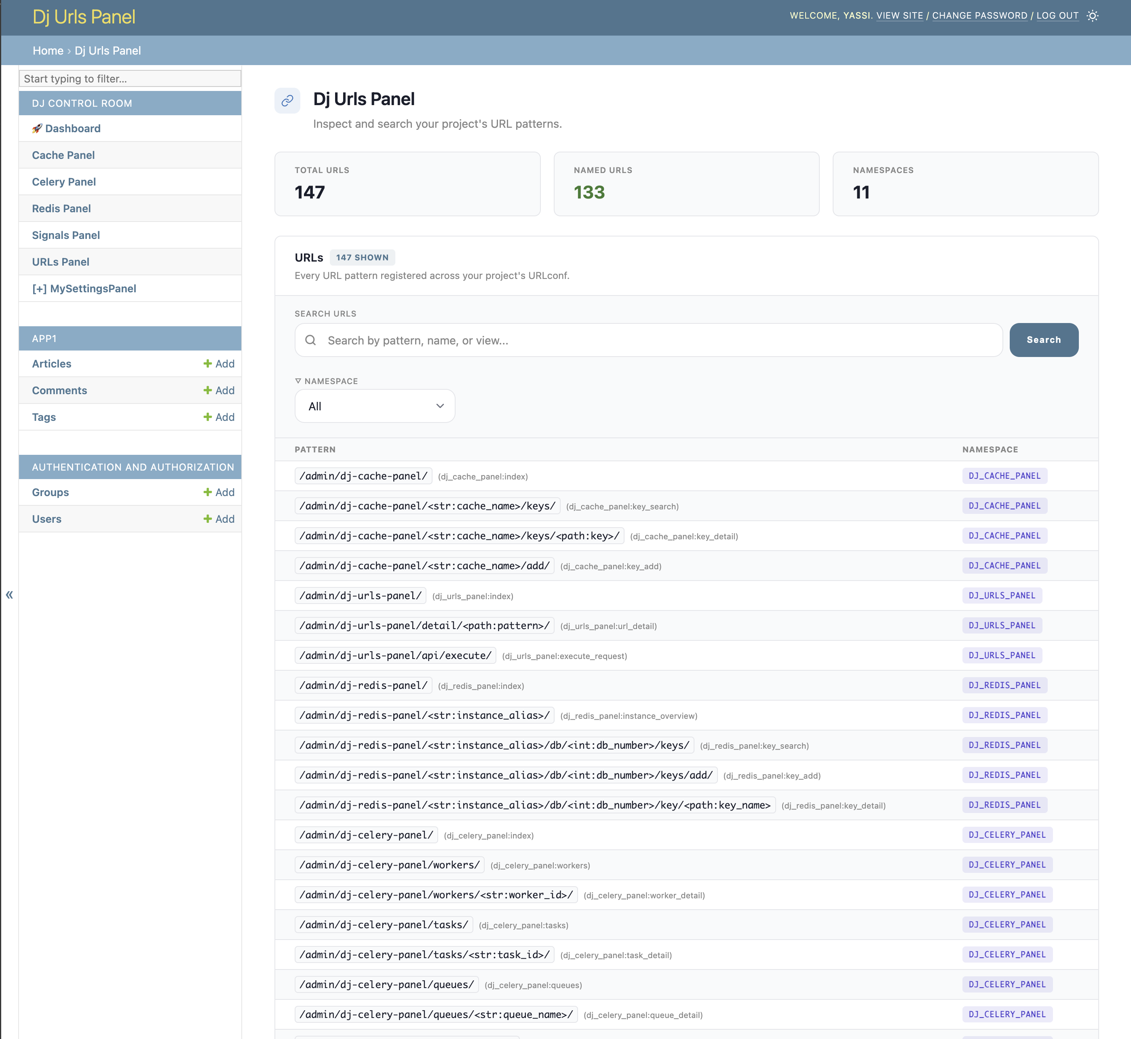Screen dimensions: 1131x1039
Task: Open the Articles model link
Action: (52, 364)
